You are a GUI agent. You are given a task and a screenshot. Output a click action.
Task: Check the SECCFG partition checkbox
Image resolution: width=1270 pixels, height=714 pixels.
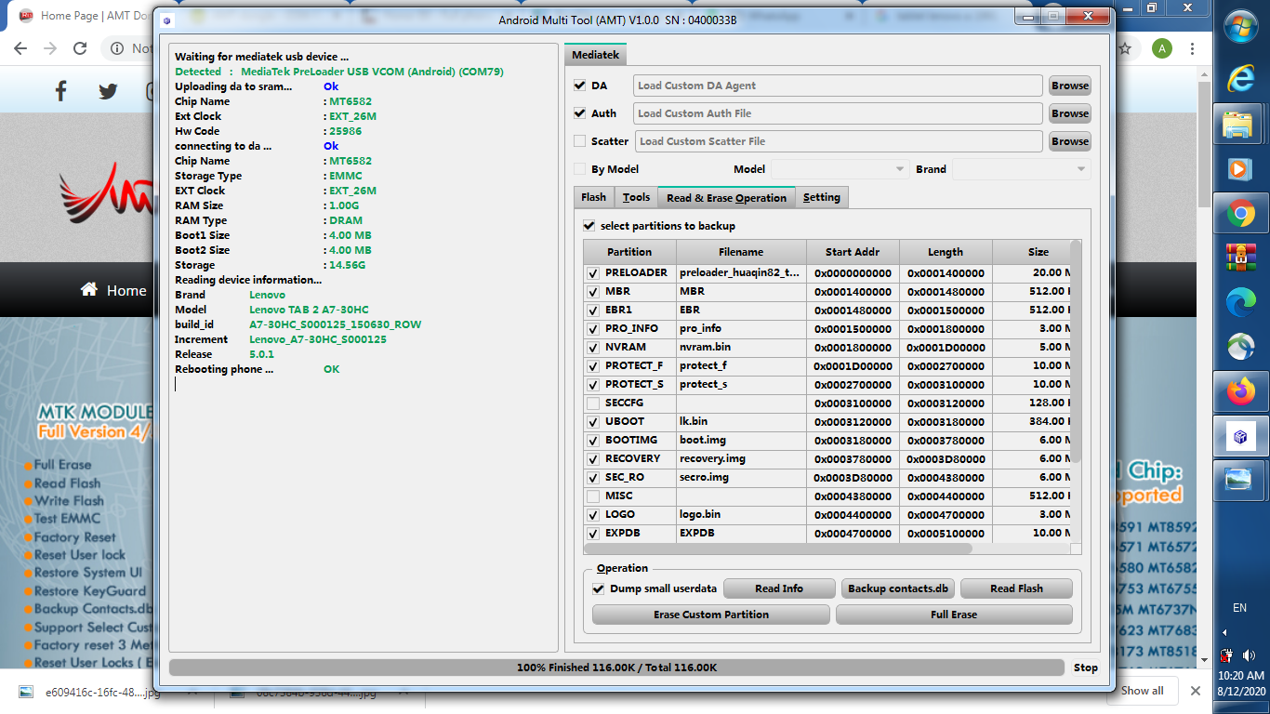click(x=593, y=403)
